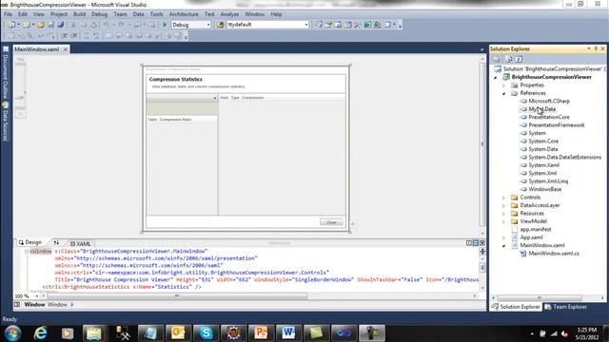This screenshot has height=342, width=609.
Task: Click the Solution Explorer Properties toolbar icon
Action: click(497, 59)
